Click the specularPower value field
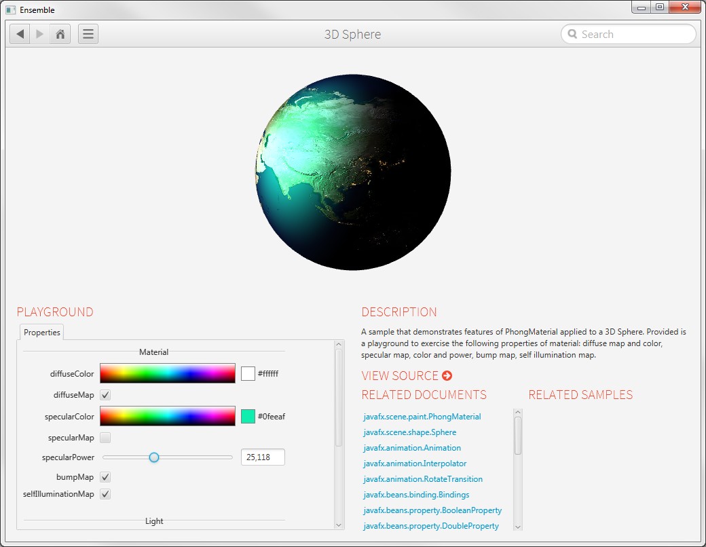The image size is (706, 547). pyautogui.click(x=263, y=457)
